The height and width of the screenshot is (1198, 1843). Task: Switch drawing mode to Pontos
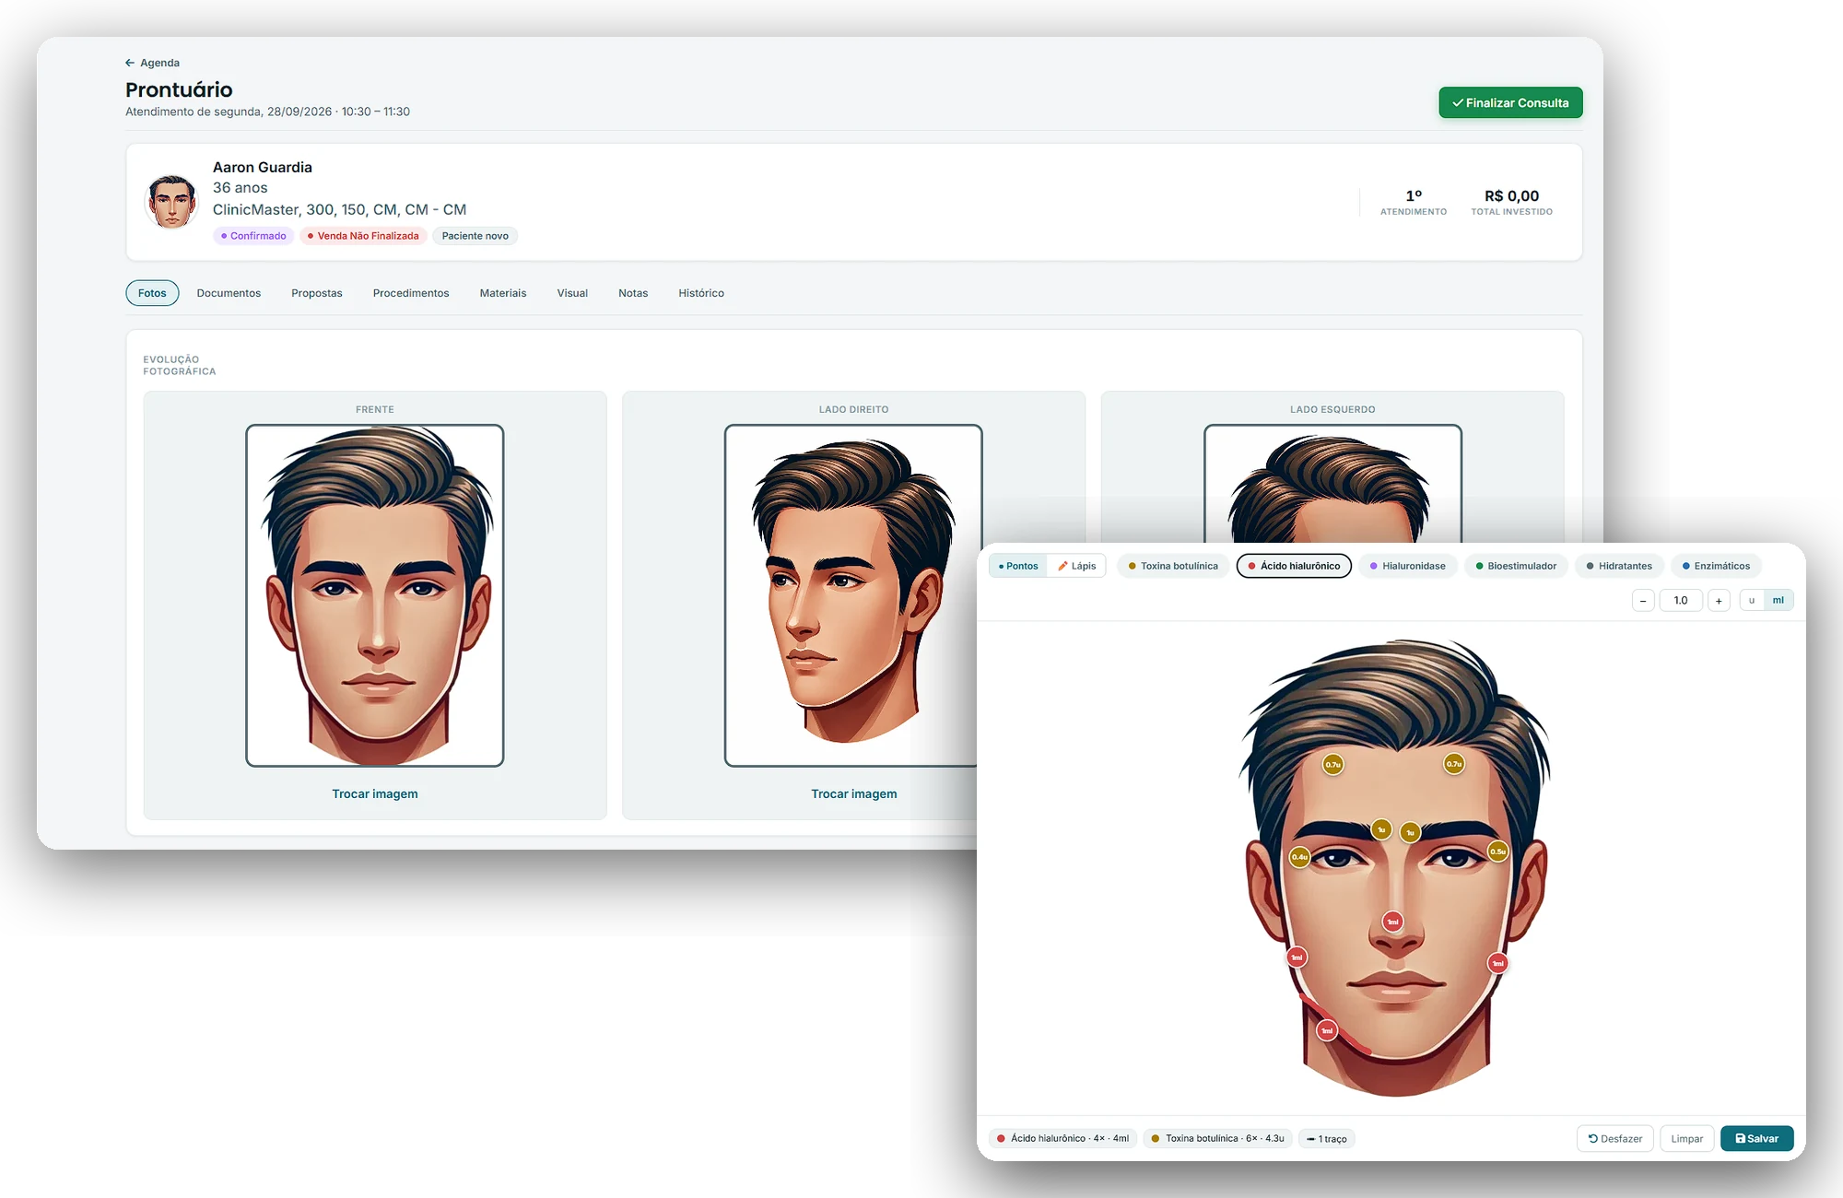coord(1018,566)
